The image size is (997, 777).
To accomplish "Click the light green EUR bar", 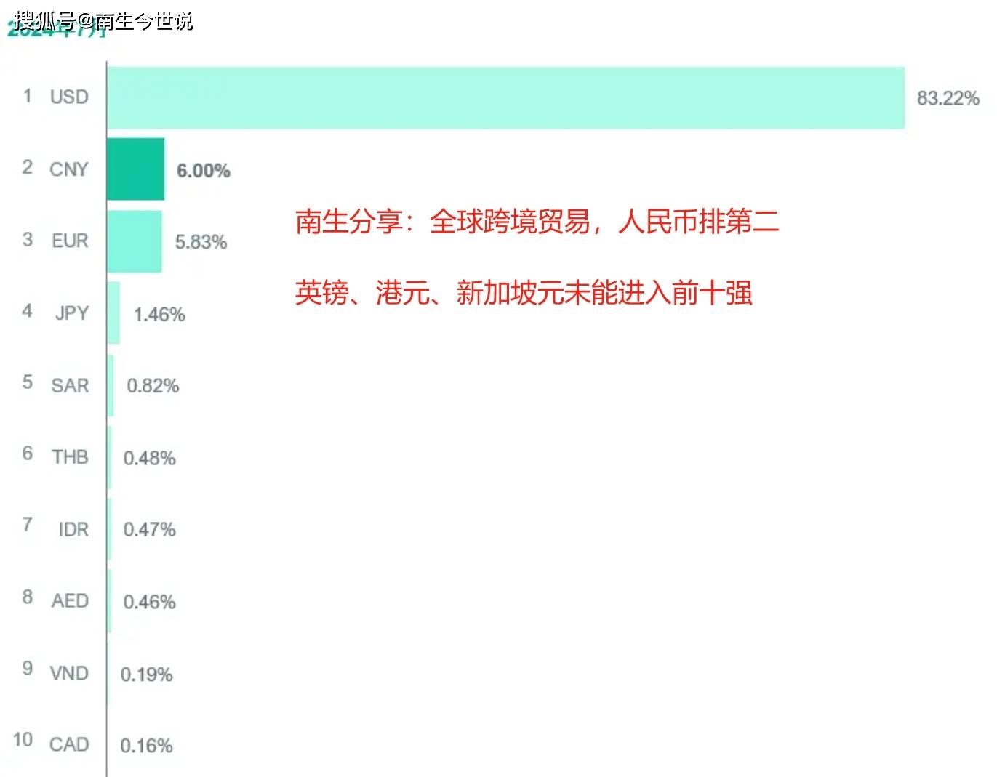I will 134,241.
